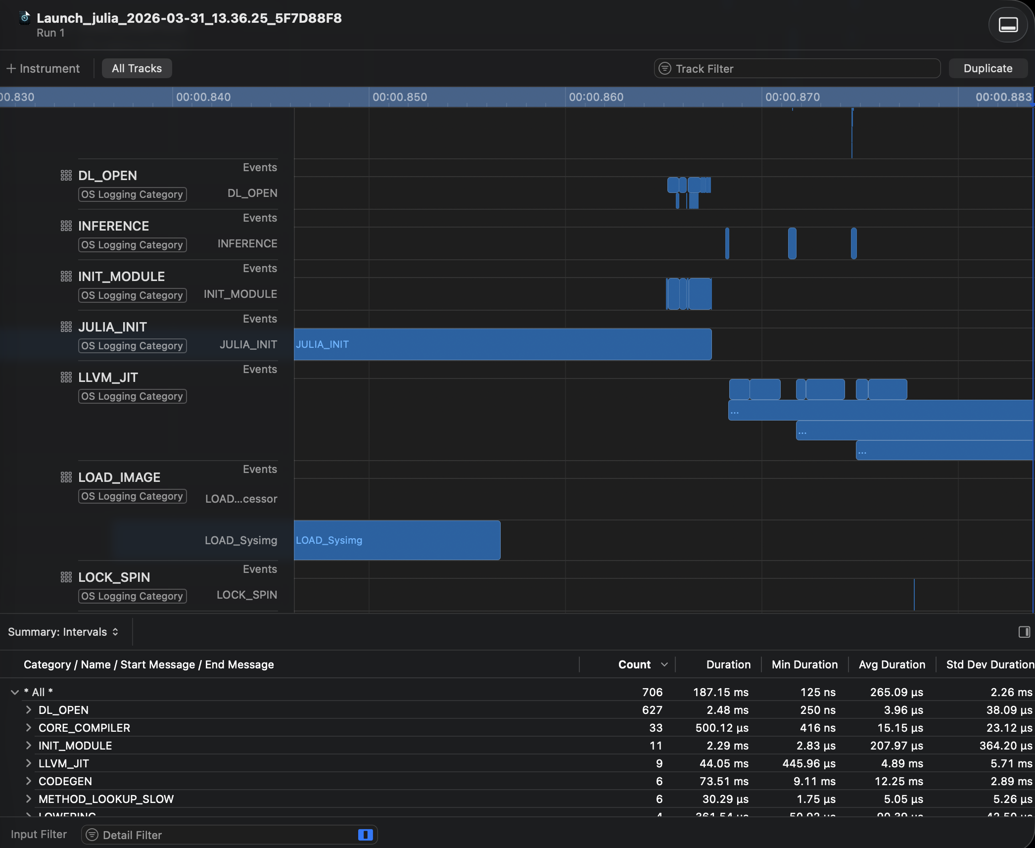This screenshot has height=848, width=1035.
Task: Click the Track Filter icon
Action: click(x=665, y=69)
